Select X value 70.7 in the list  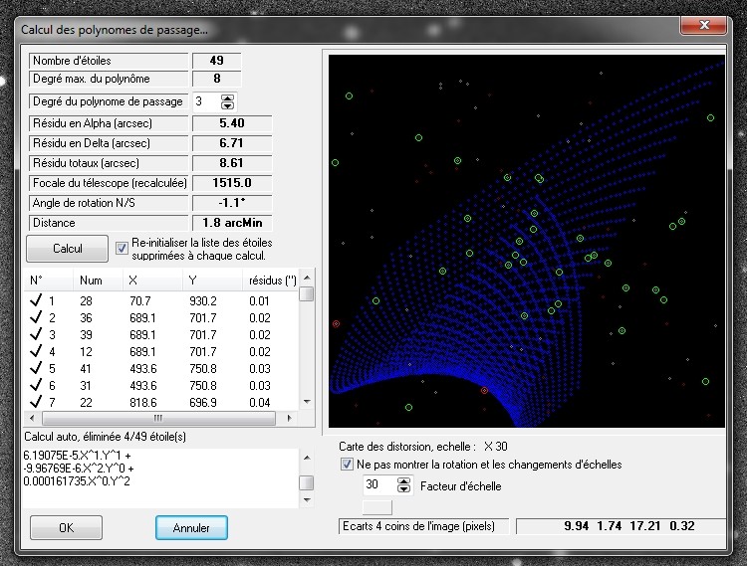pyautogui.click(x=140, y=301)
